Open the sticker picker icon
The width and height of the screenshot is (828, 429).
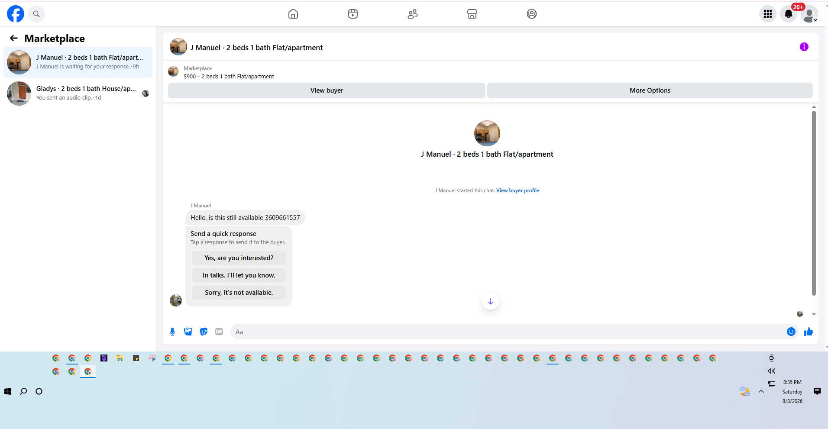(204, 332)
